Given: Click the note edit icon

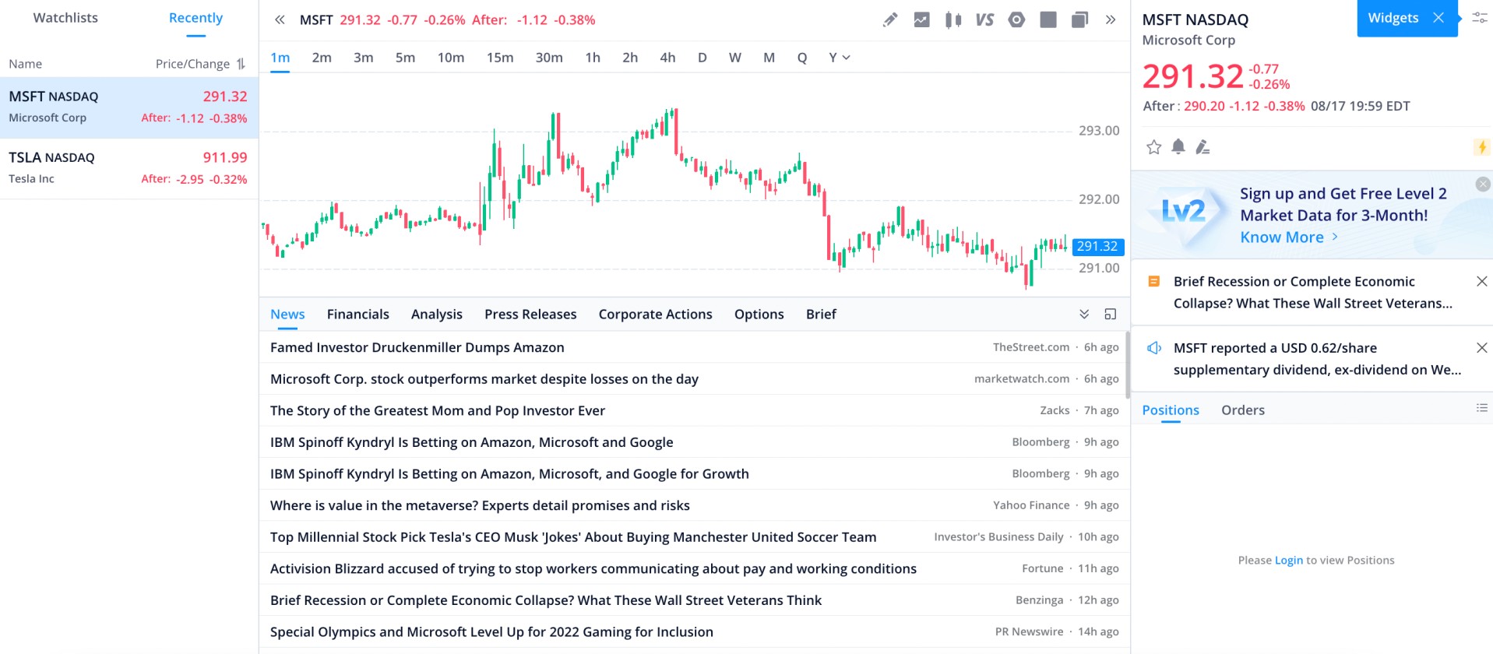Looking at the screenshot, I should (1202, 146).
